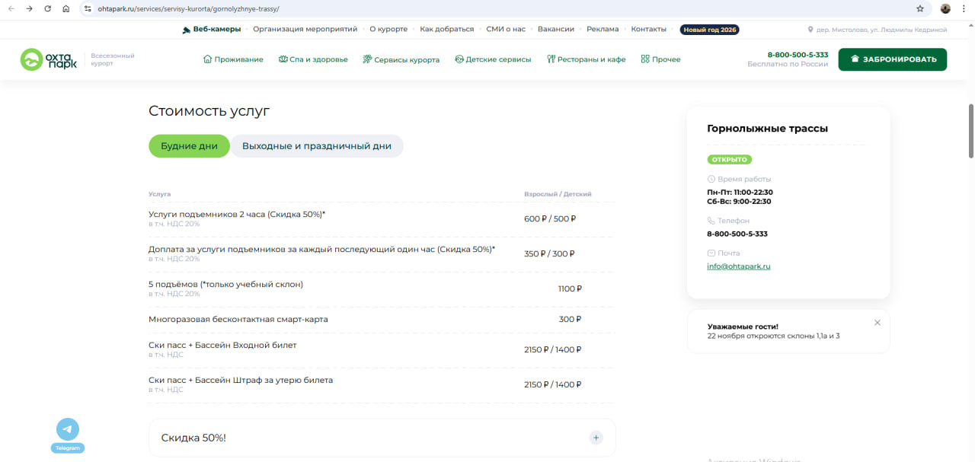Bookmark this page with the star icon
The height and width of the screenshot is (462, 975).
pyautogui.click(x=920, y=8)
